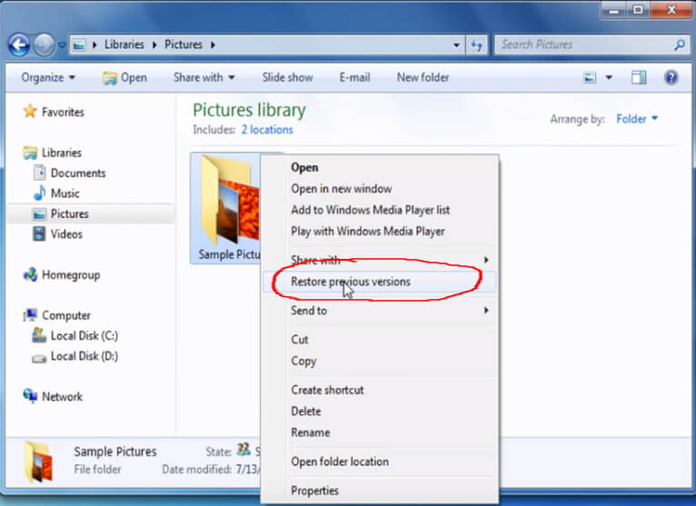Expand the Send to submenu

pyautogui.click(x=380, y=312)
